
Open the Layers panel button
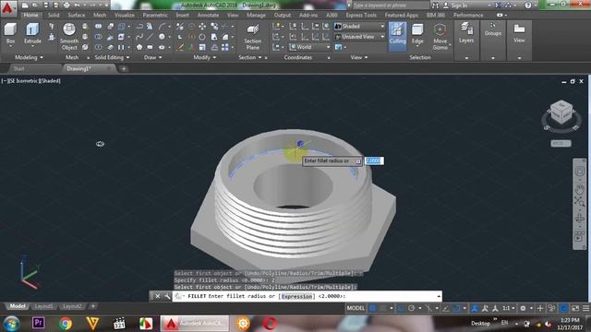click(466, 32)
